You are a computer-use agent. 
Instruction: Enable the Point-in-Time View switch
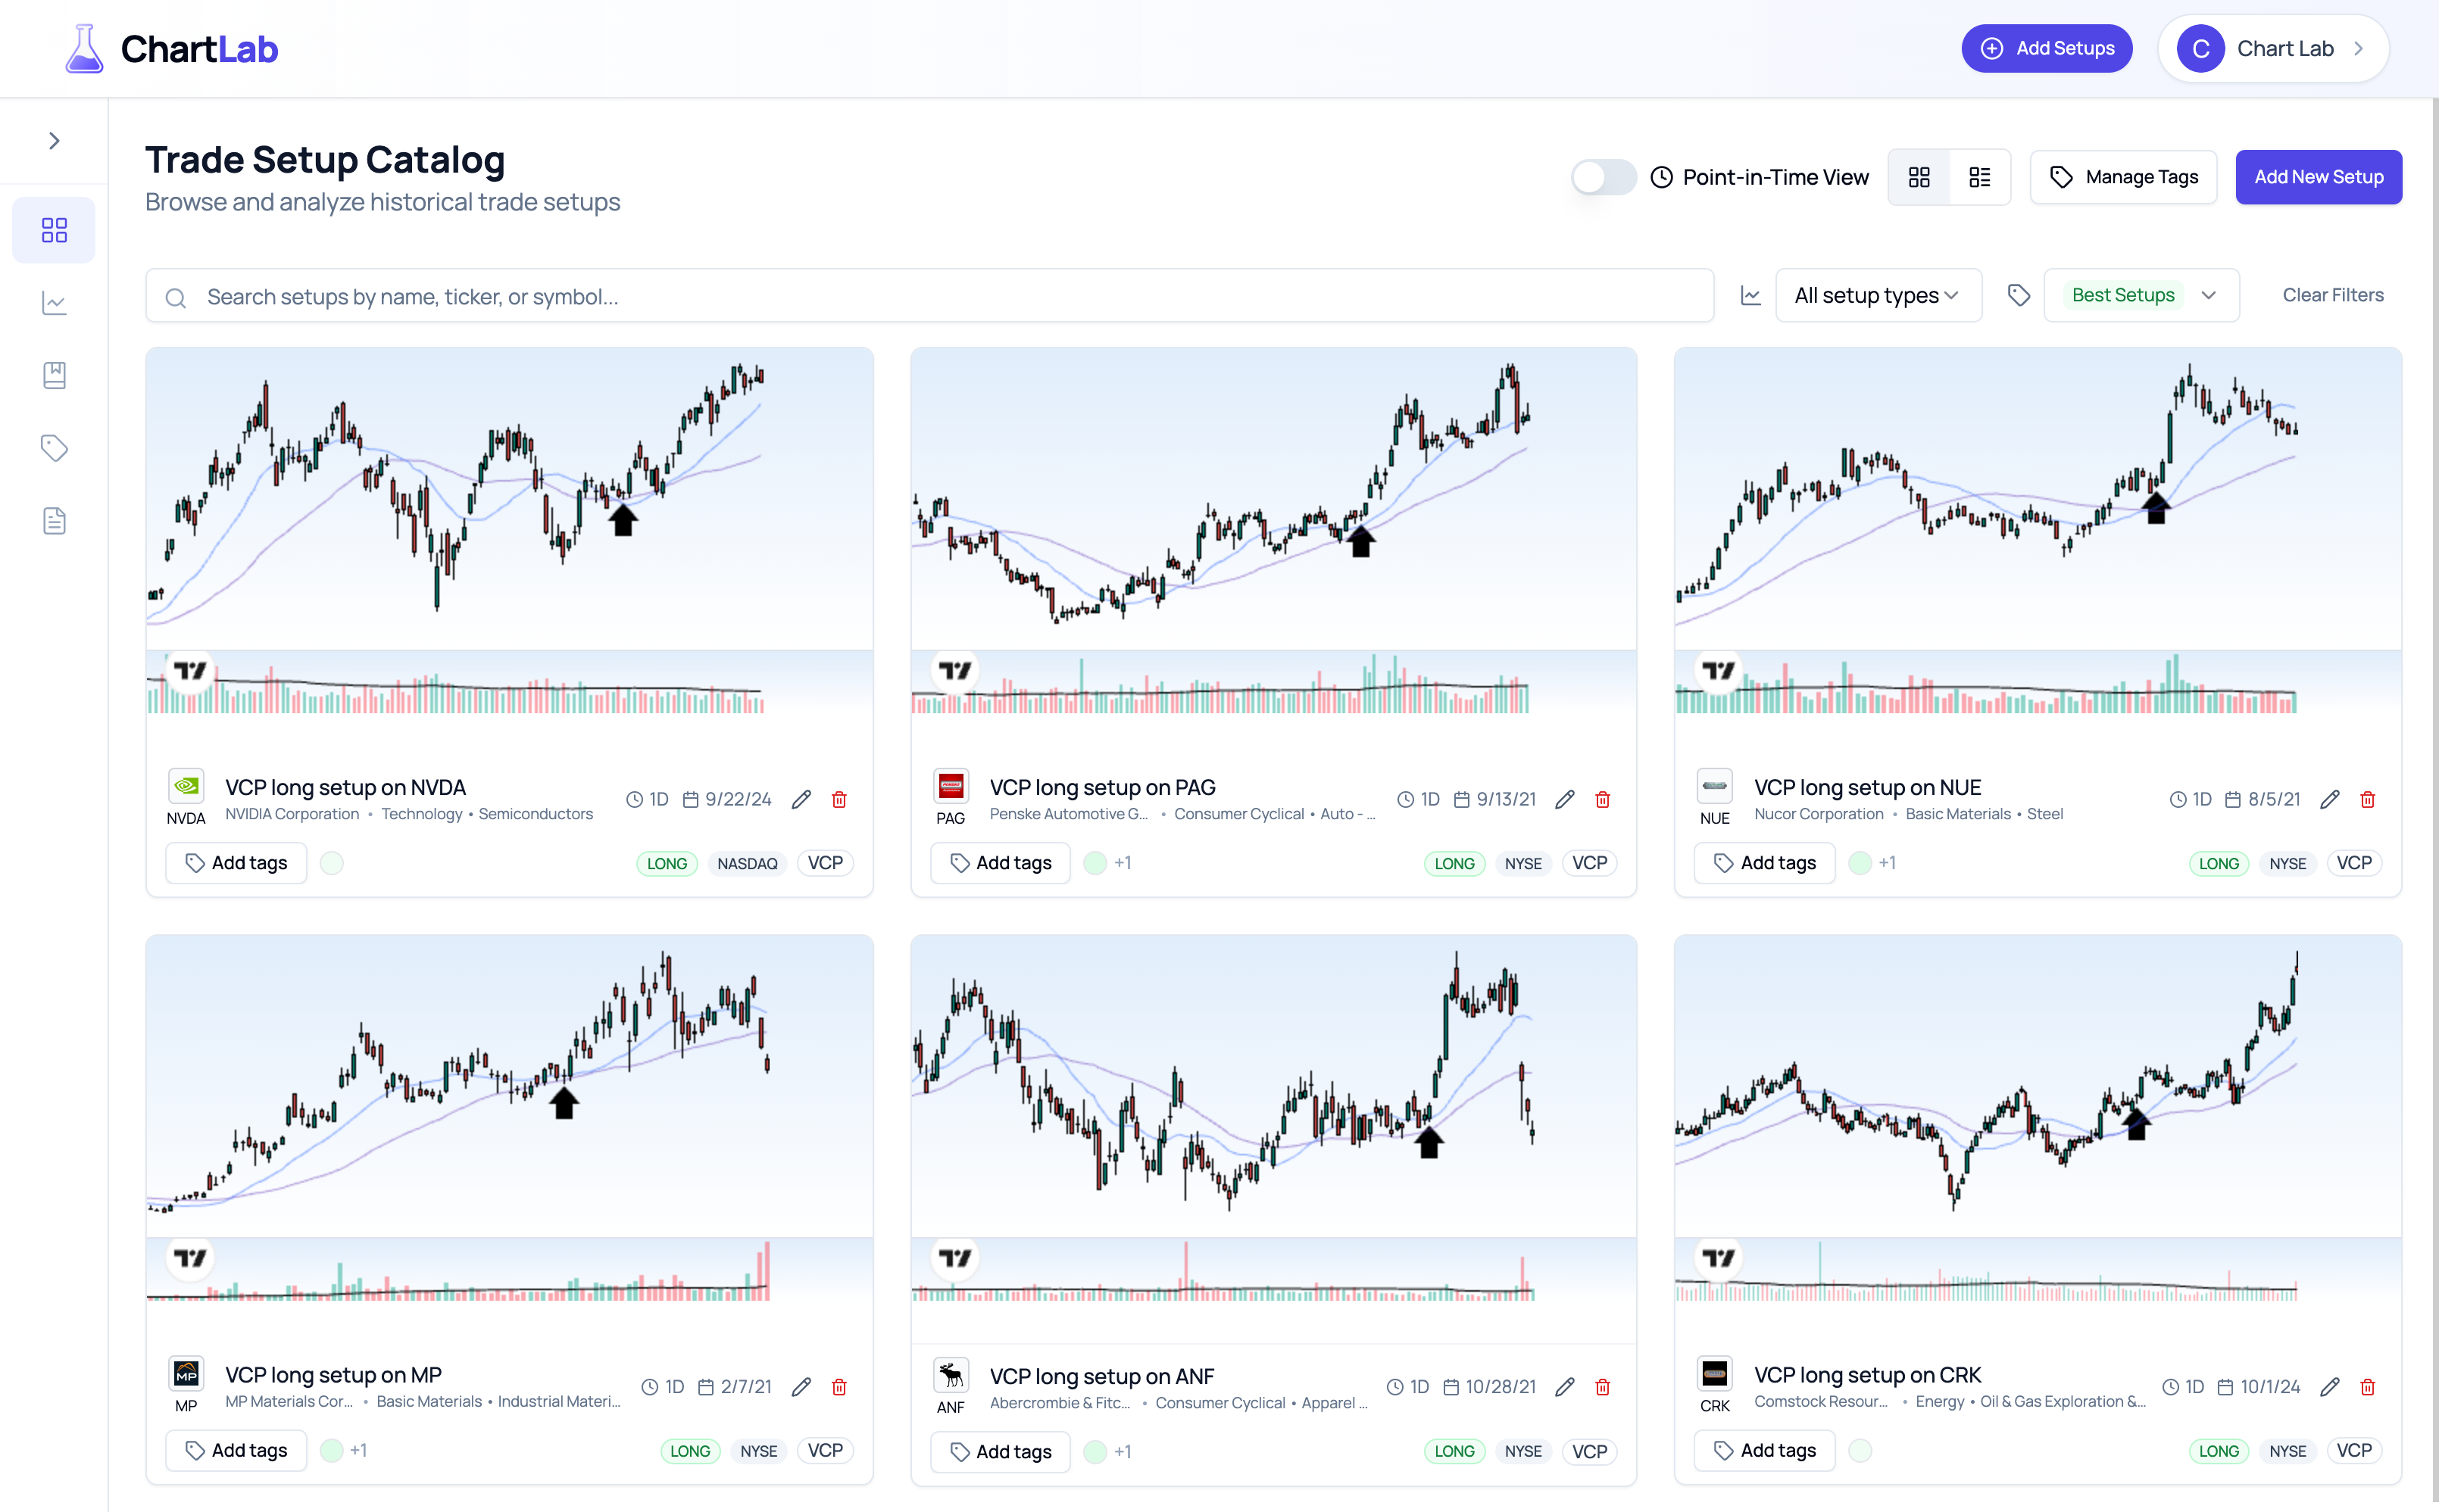pos(1603,177)
